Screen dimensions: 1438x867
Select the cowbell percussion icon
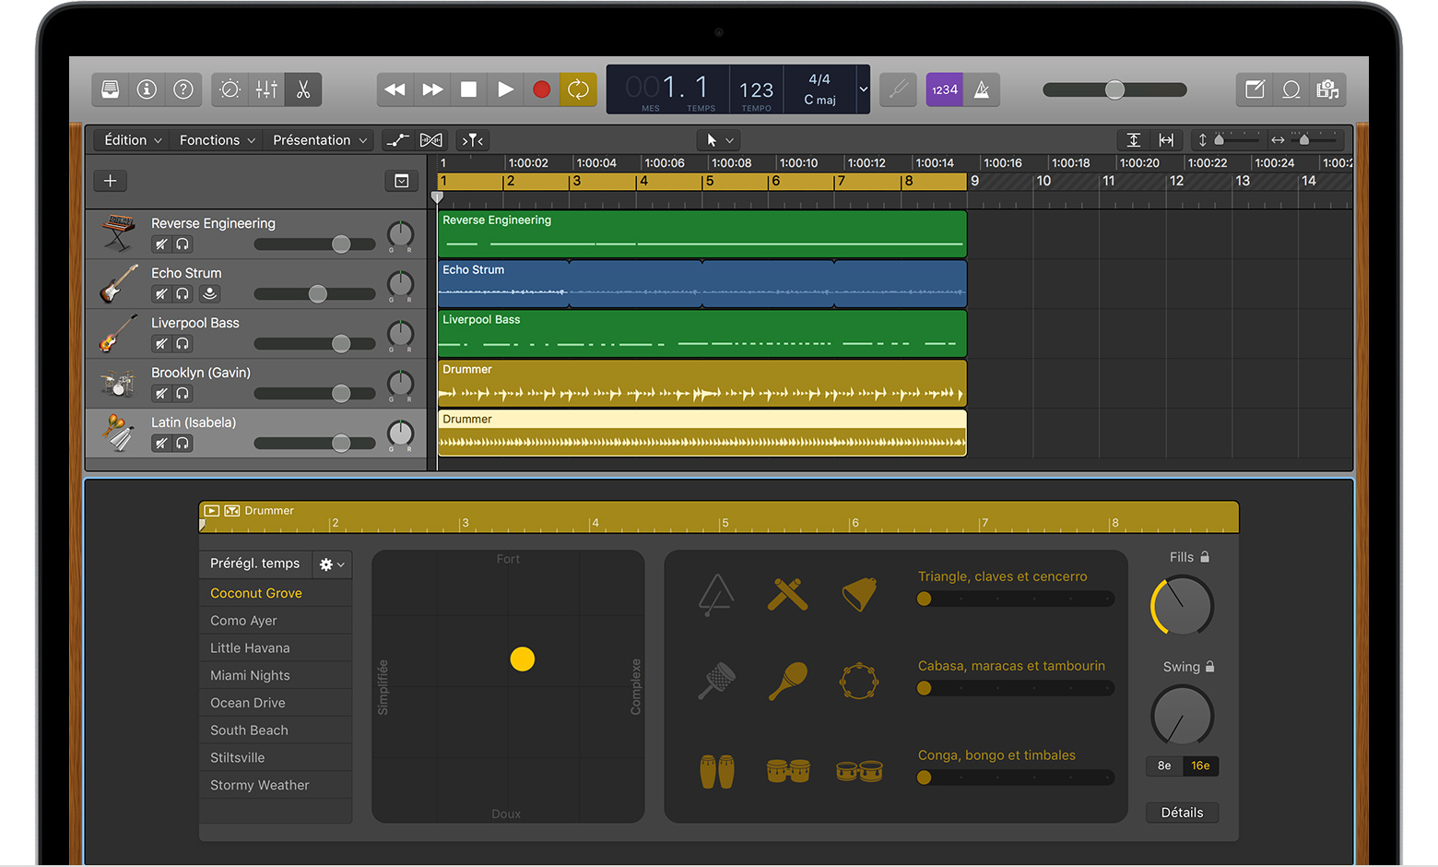pyautogui.click(x=859, y=594)
